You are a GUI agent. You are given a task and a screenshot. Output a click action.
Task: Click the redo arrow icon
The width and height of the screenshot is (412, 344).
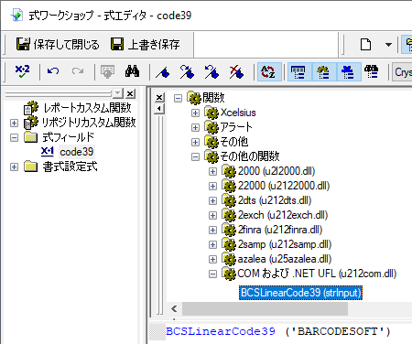78,71
